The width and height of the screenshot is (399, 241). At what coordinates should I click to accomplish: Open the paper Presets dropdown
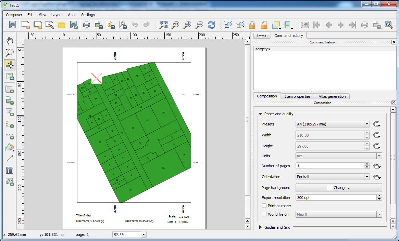(x=333, y=124)
